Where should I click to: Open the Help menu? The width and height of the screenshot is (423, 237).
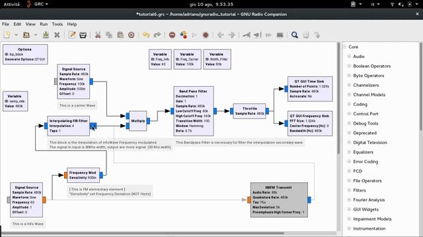click(x=72, y=24)
